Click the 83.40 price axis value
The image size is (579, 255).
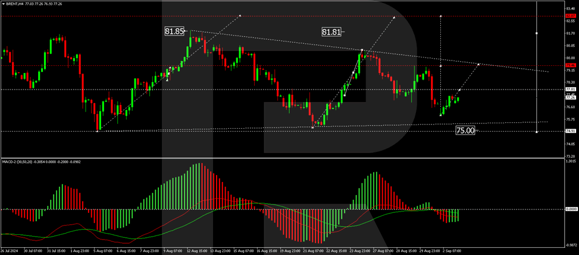[571, 8]
